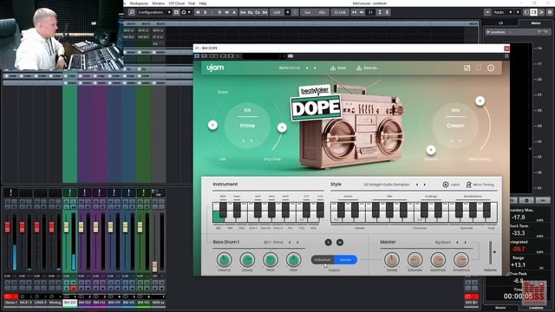Toggle the Q-Link button
The width and height of the screenshot is (555, 312).
pyautogui.click(x=340, y=12)
